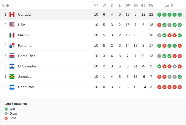The image size is (186, 125).
Task: Click the USA flag icon
Action: [12, 25]
